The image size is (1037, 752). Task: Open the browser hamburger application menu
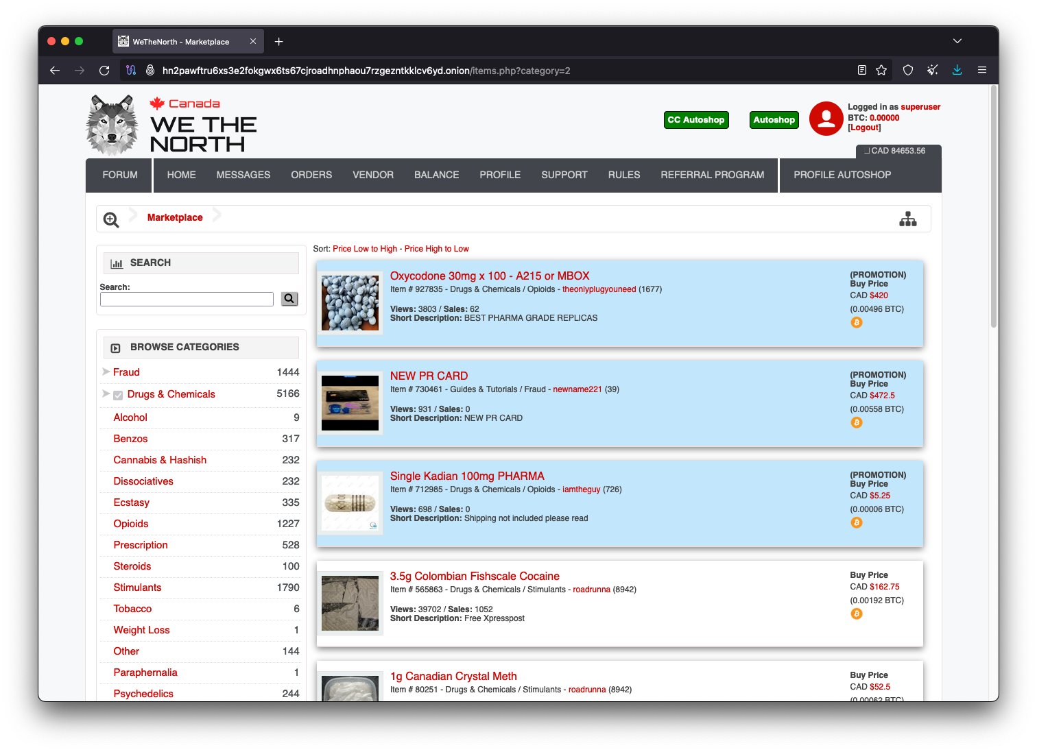[981, 70]
